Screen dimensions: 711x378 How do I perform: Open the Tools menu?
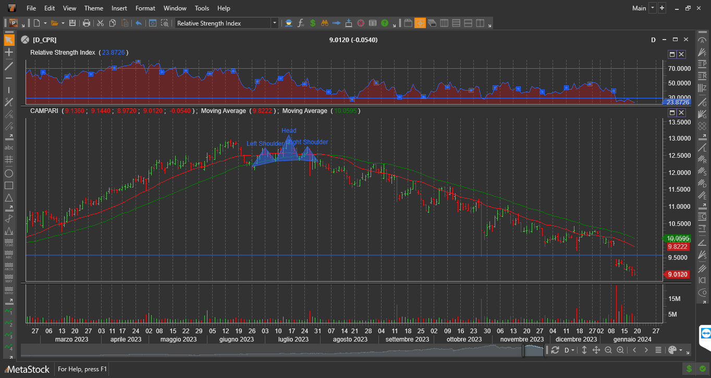point(202,8)
